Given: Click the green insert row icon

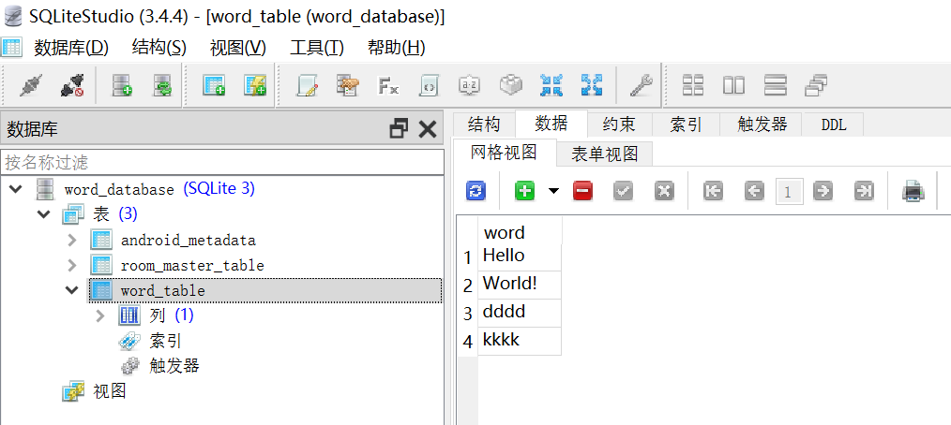Looking at the screenshot, I should pos(524,191).
